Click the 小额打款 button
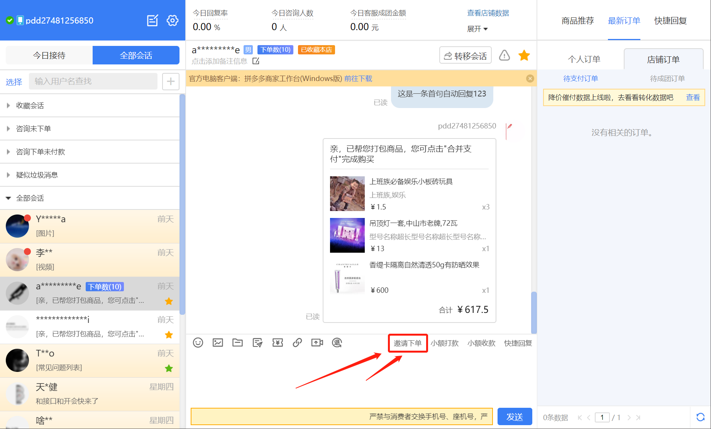This screenshot has width=711, height=429. coord(445,343)
